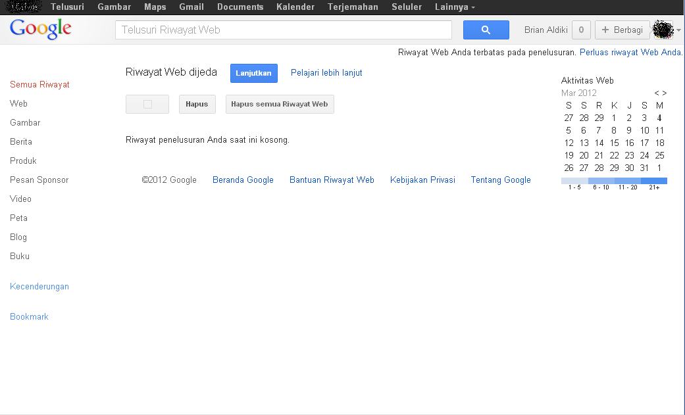Open Tentang Google footer link
The width and height of the screenshot is (685, 415).
(501, 180)
